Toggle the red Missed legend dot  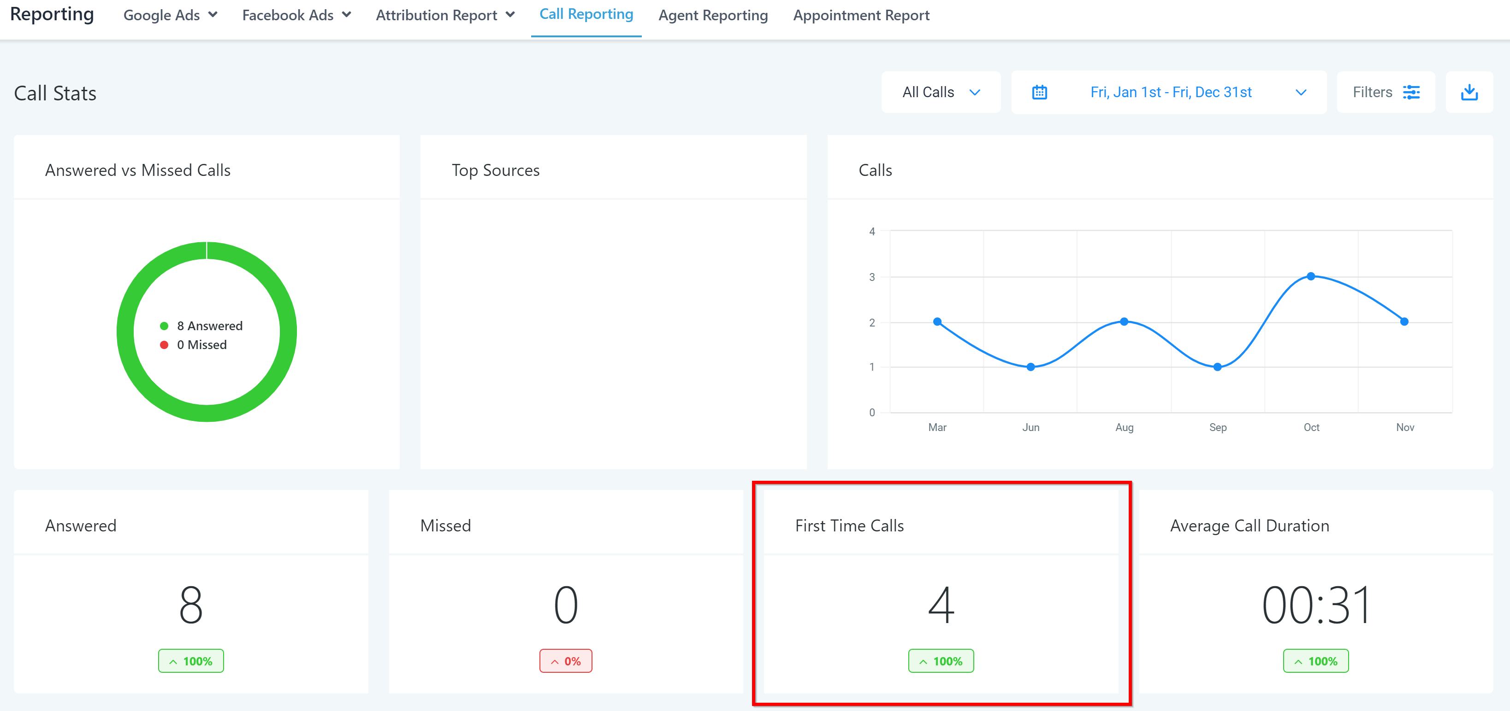point(164,345)
